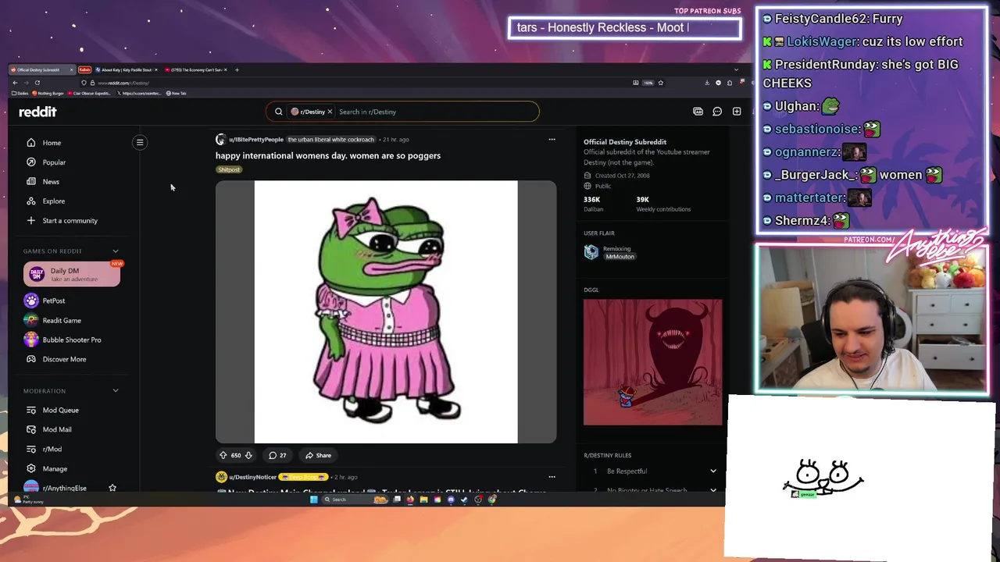Upvote the womens day post
1000x562 pixels.
(x=223, y=455)
